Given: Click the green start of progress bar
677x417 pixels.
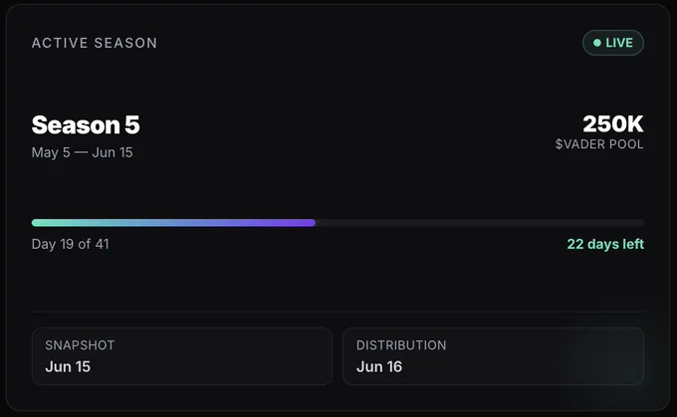Looking at the screenshot, I should pos(41,223).
